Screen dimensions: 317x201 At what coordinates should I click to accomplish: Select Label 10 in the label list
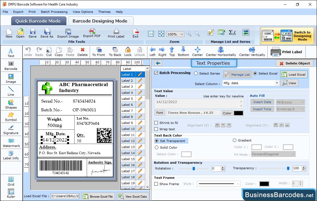click(x=128, y=129)
